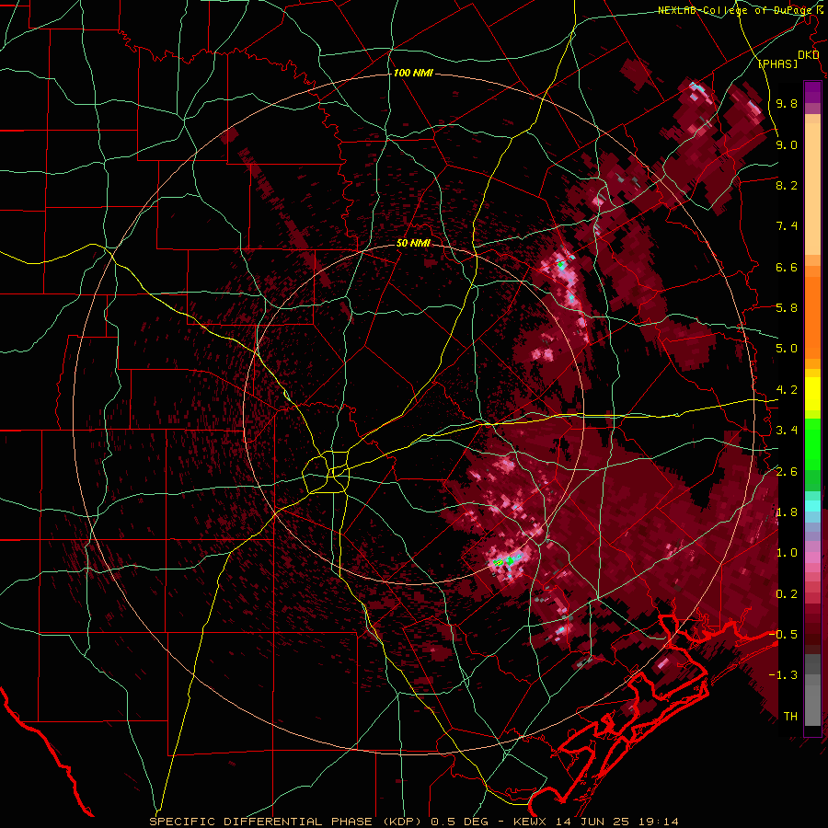Select the 5.0 scale label
The image size is (828, 828).
[787, 349]
